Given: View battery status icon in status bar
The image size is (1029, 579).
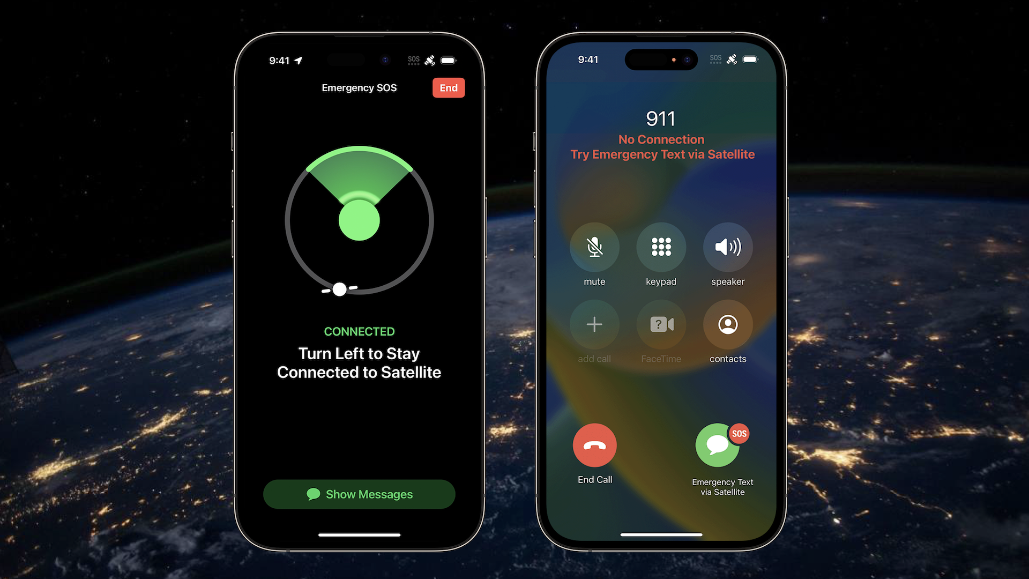Looking at the screenshot, I should point(454,60).
